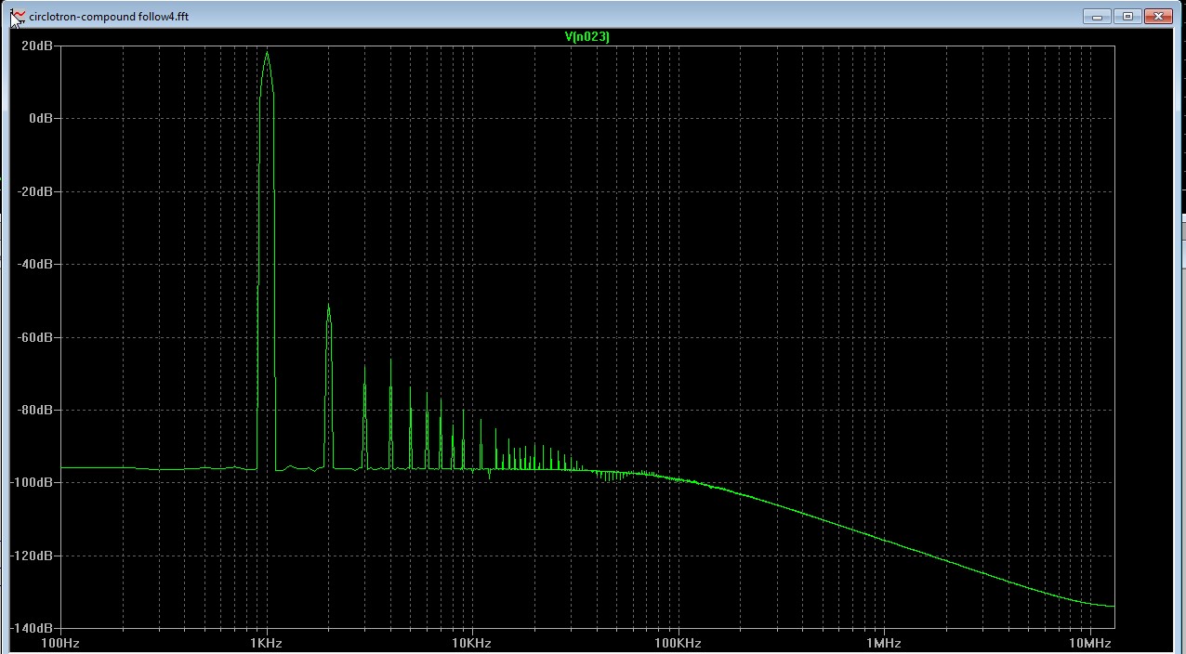Click the -40dB vertical axis label
Screen dimensions: 1186x654
pyautogui.click(x=35, y=264)
